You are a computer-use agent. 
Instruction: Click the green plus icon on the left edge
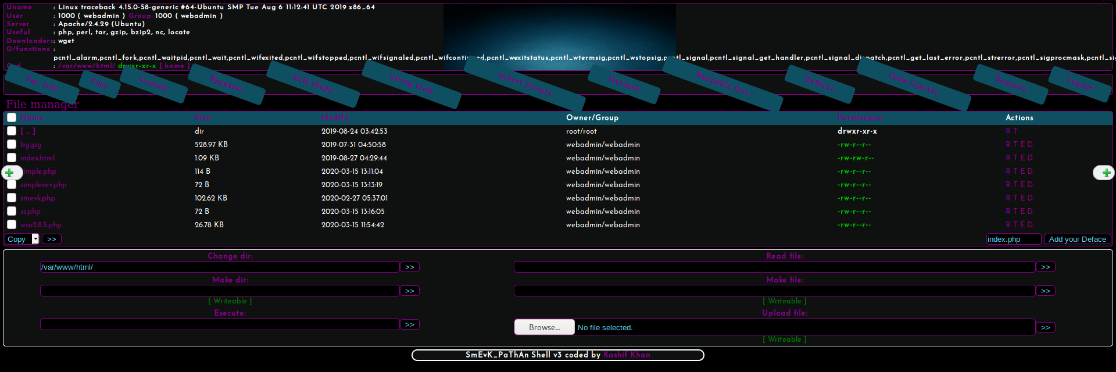tap(10, 173)
